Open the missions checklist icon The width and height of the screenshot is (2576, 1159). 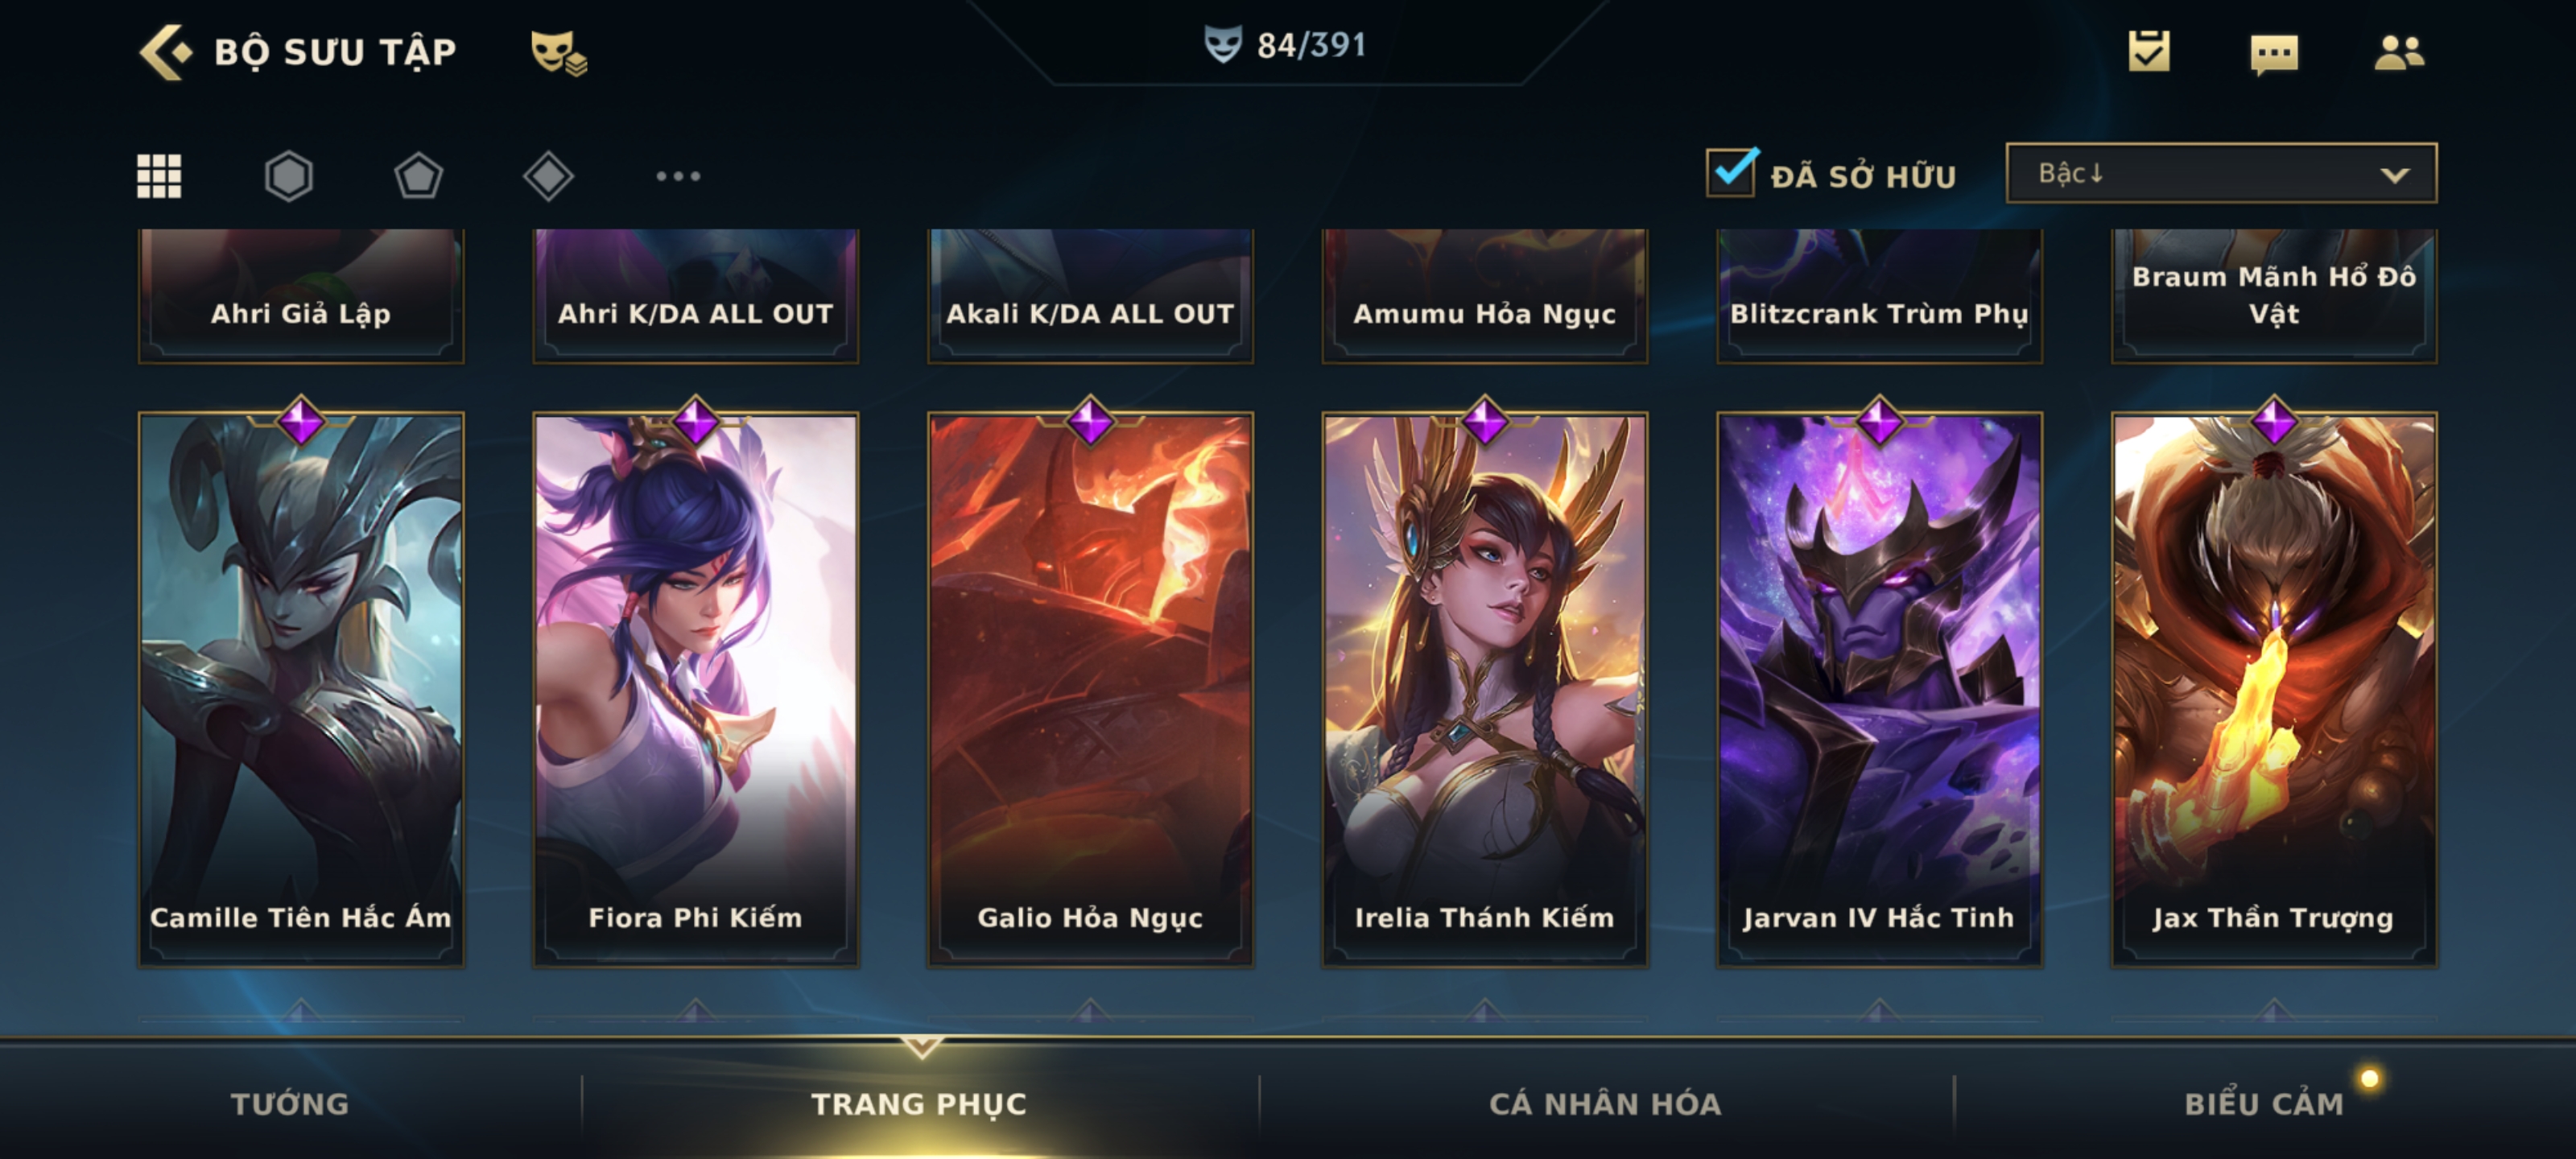pos(2149,51)
